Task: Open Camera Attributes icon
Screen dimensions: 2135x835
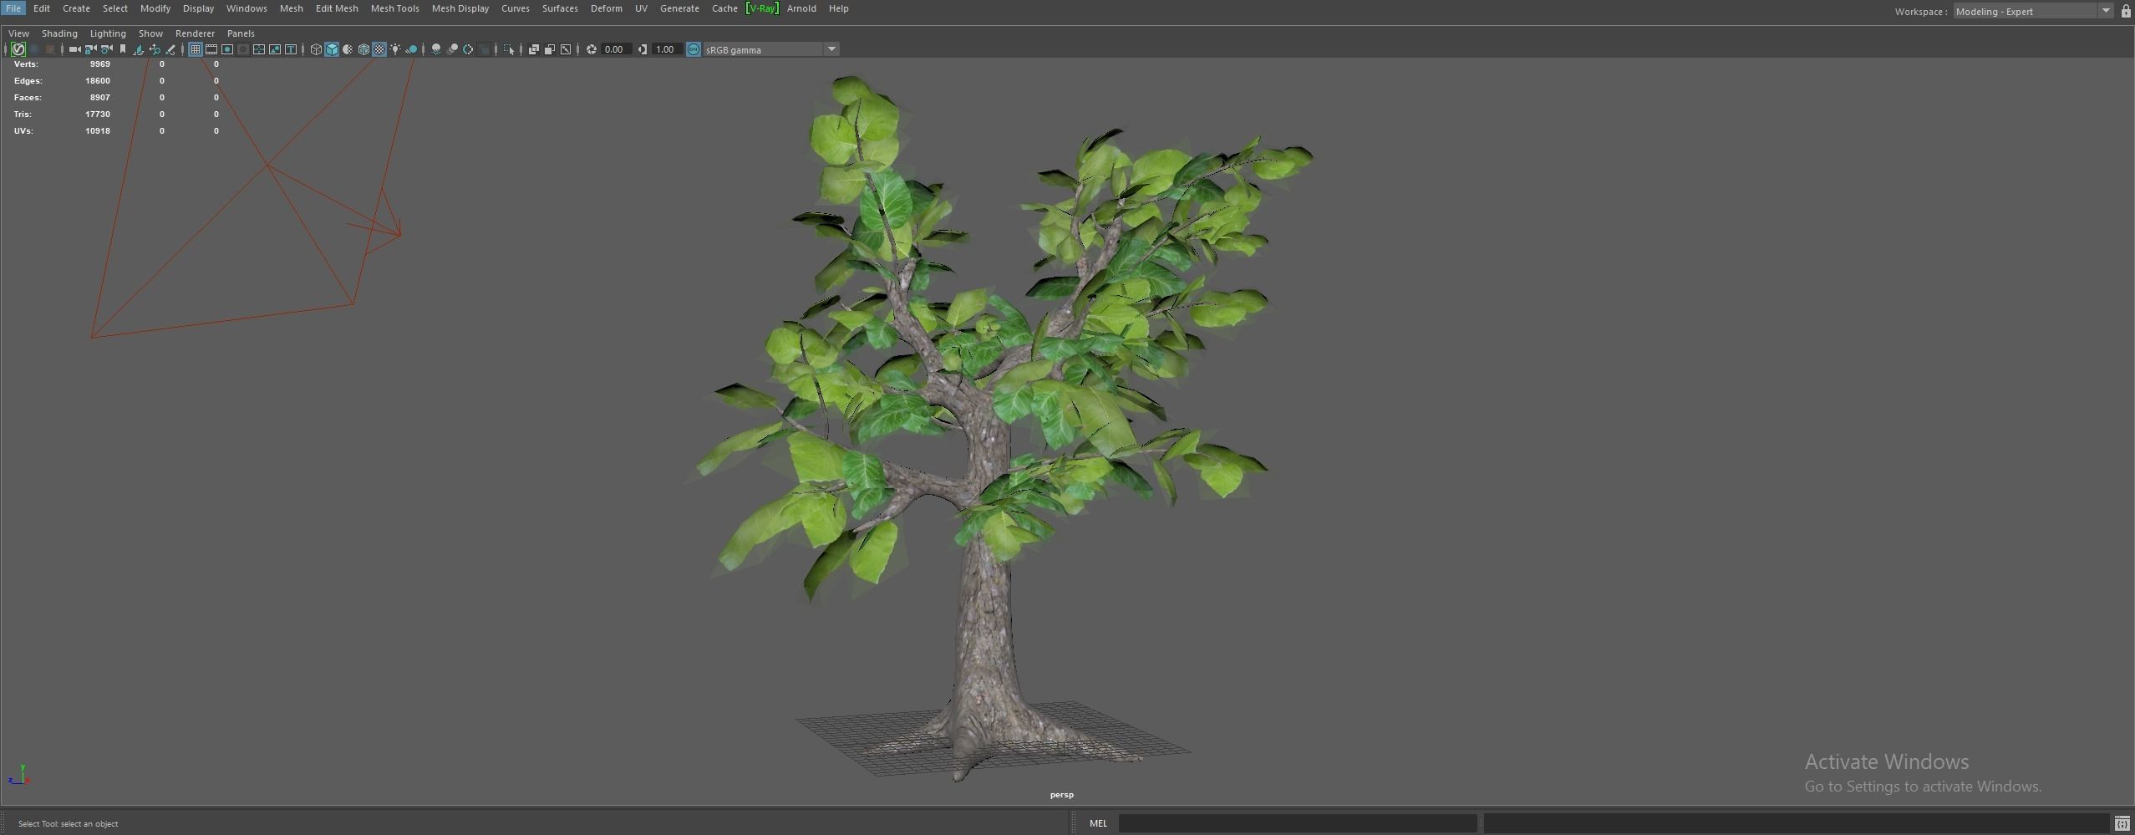Action: click(x=107, y=49)
